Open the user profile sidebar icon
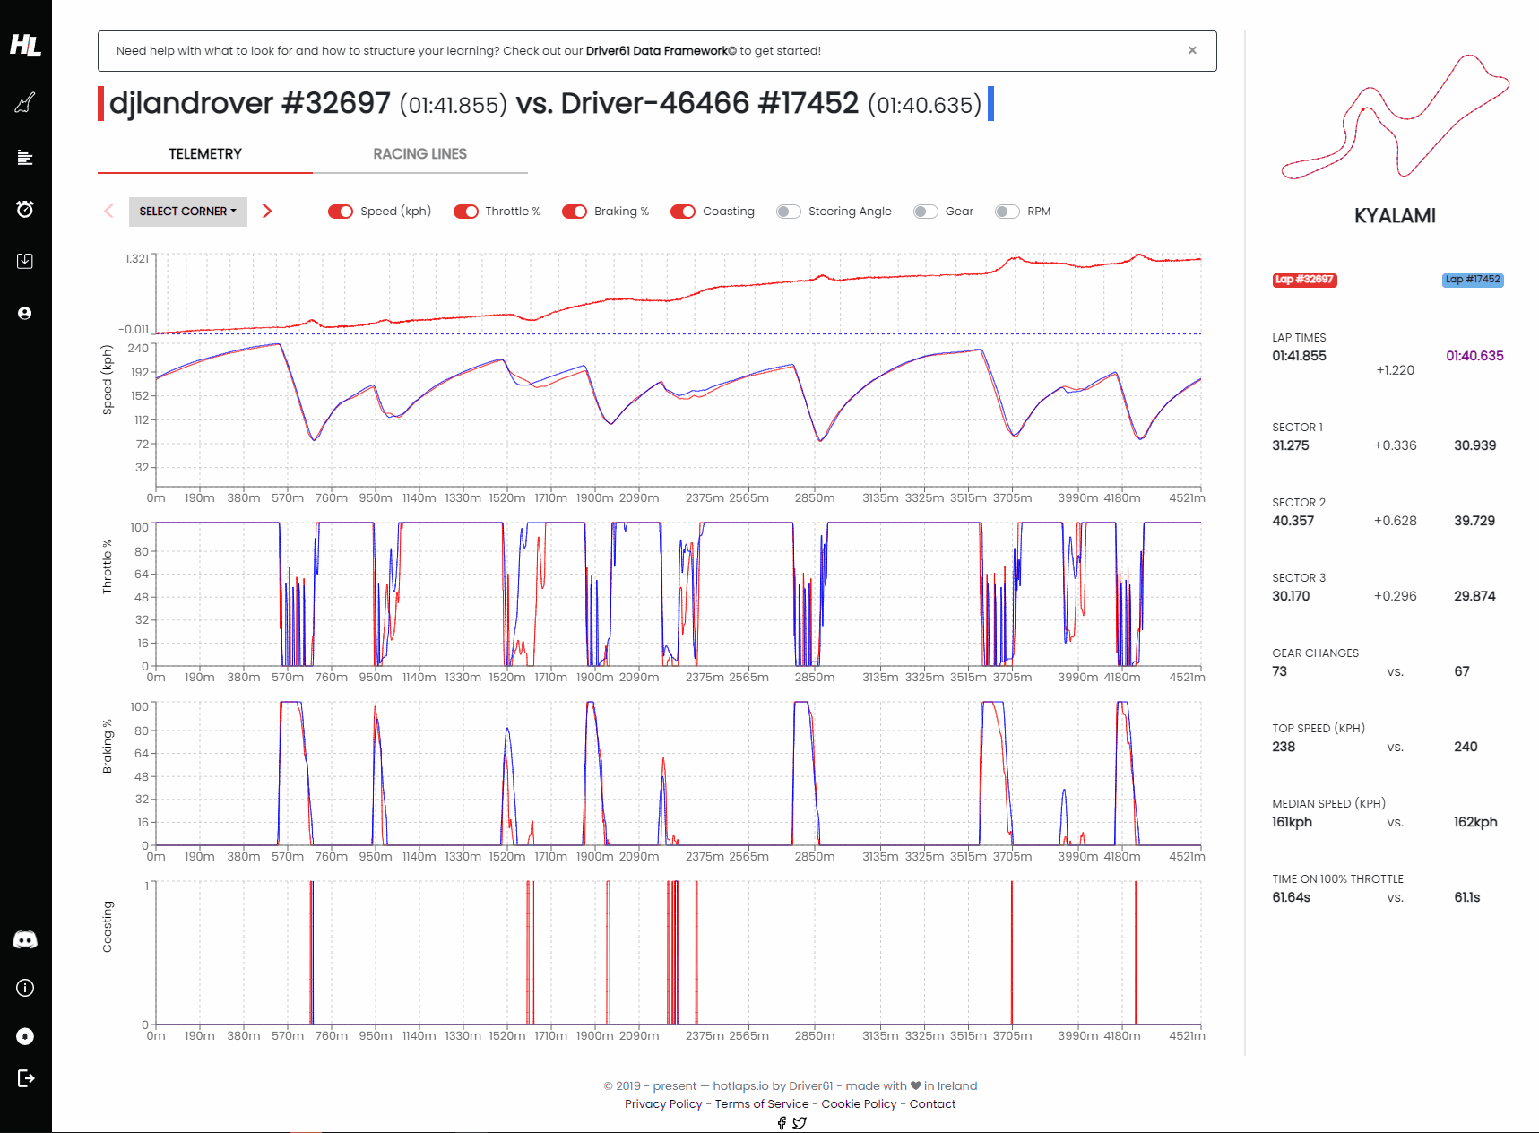The height and width of the screenshot is (1133, 1539). pyautogui.click(x=25, y=313)
